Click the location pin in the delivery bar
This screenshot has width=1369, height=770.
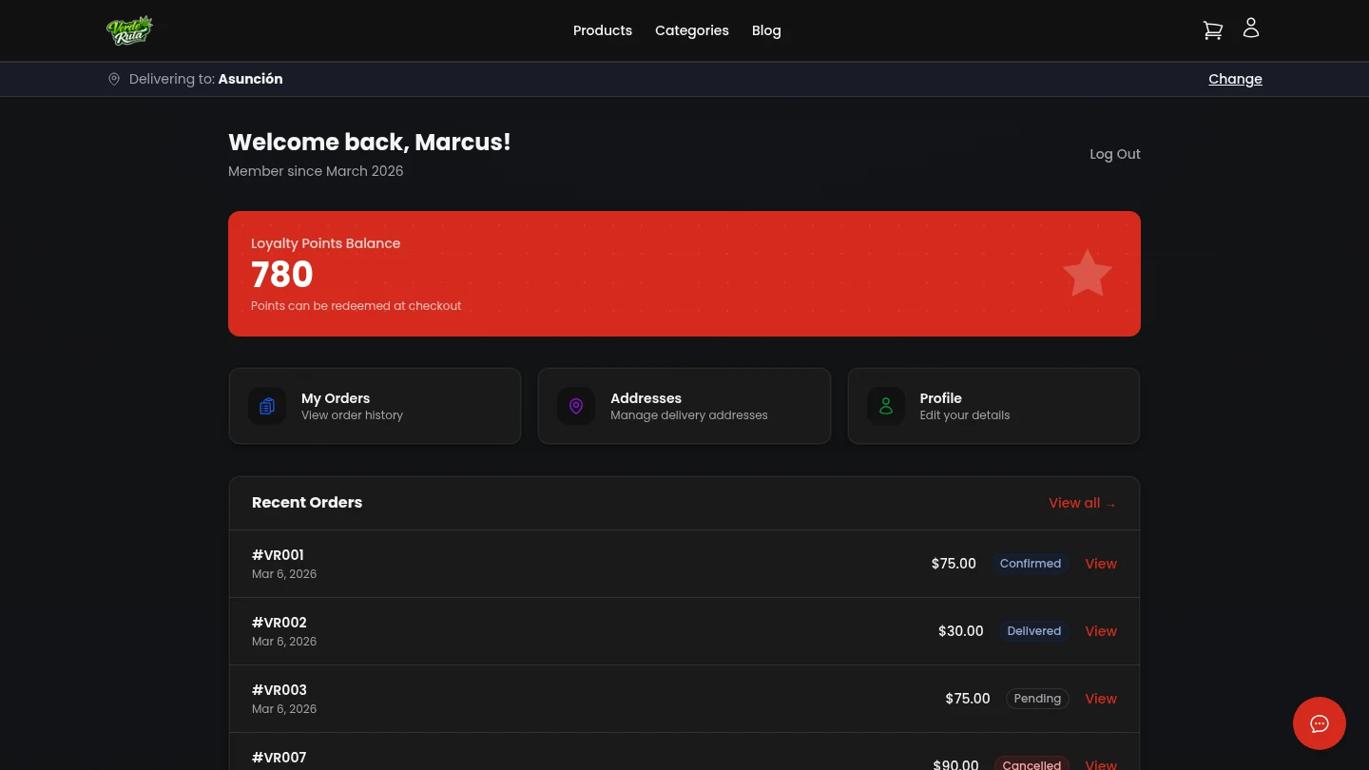tap(114, 79)
